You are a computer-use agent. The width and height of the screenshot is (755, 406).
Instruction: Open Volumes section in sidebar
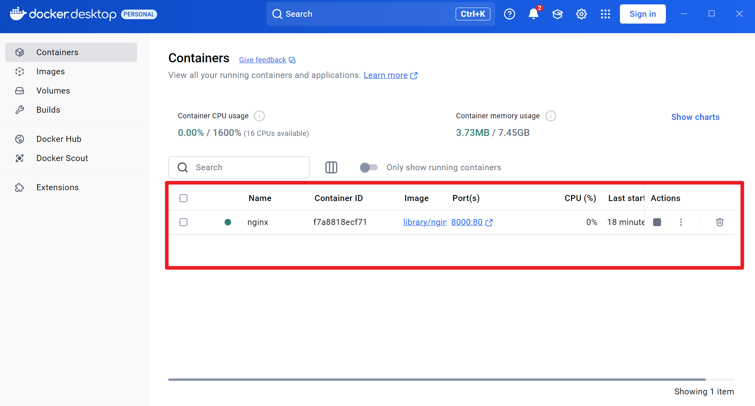(x=53, y=91)
